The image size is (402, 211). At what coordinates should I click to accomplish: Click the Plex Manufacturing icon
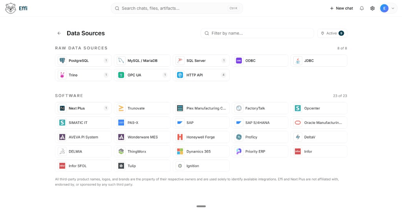pos(180,108)
